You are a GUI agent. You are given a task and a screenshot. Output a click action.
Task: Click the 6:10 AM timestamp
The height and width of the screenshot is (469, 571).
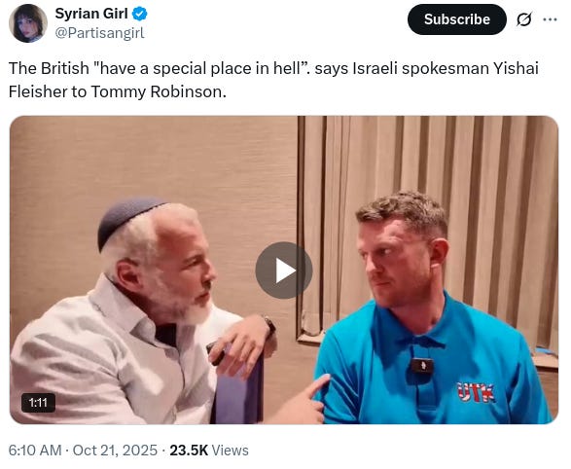35,451
